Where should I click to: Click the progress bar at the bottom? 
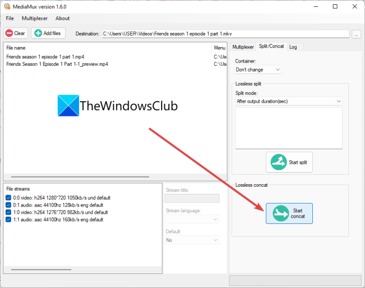tap(295, 280)
